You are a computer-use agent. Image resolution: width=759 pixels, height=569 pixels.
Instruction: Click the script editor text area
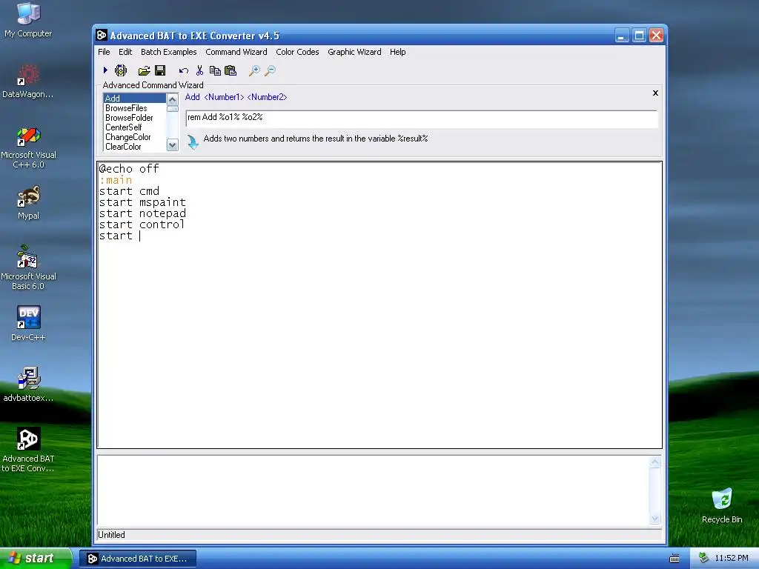tap(379, 305)
